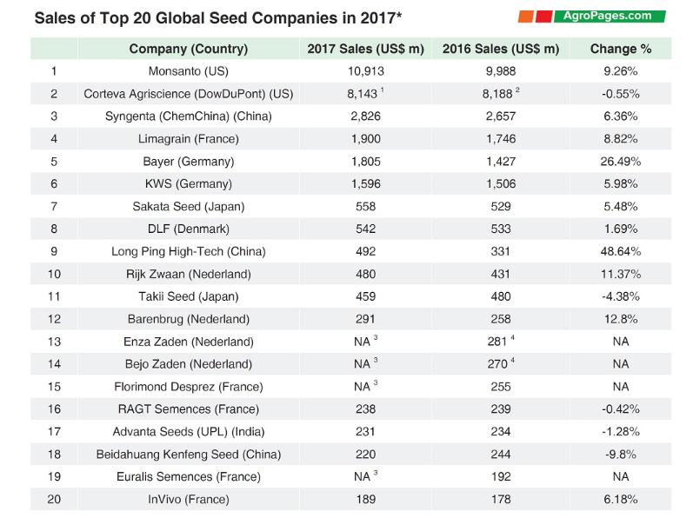
Task: Select KWS (Germany) company name
Action: 188,183
